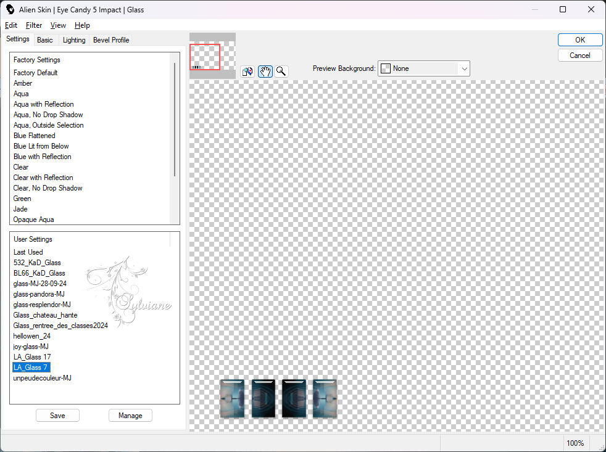The width and height of the screenshot is (606, 452).
Task: Select the Amber preset
Action: [23, 83]
